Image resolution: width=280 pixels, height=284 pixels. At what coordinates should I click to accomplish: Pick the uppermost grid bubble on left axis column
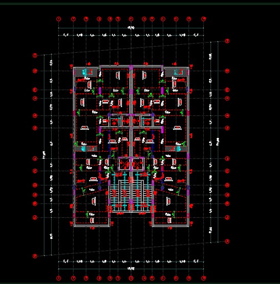(35, 55)
